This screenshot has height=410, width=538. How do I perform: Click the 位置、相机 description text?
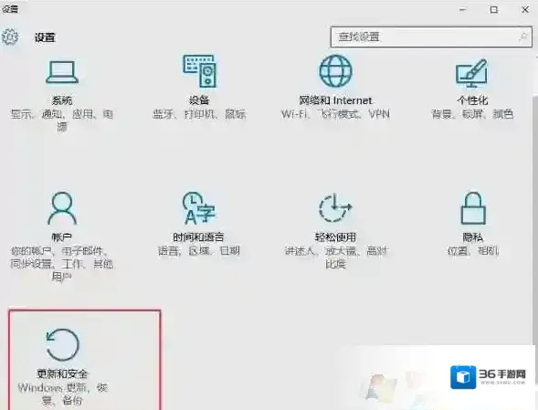coord(473,251)
